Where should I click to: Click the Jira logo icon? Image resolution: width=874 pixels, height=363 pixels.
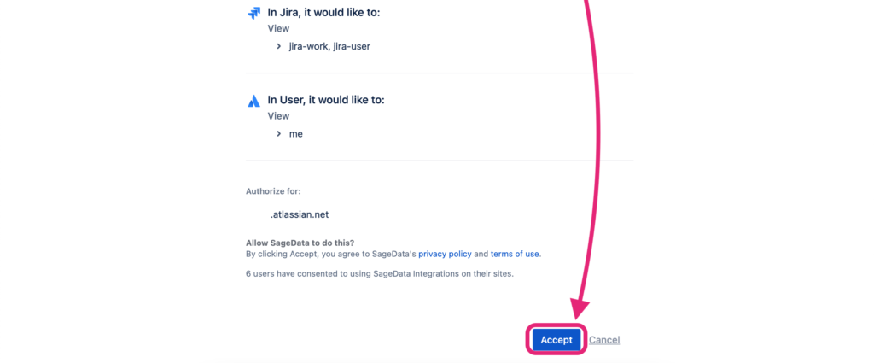pyautogui.click(x=254, y=13)
